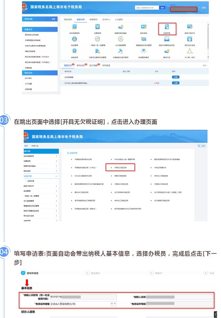Open the 事项进度 tab
Image resolution: width=221 pixels, height=318 pixels.
pyautogui.click(x=81, y=65)
